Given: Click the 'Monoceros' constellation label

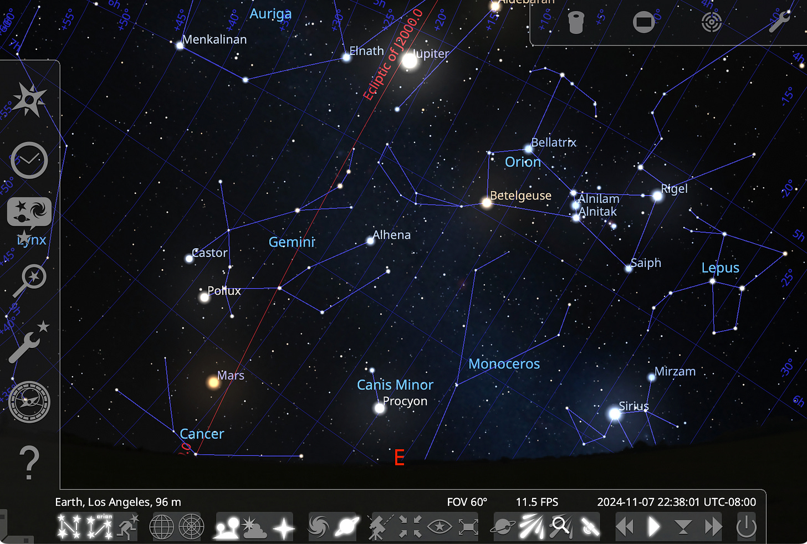Looking at the screenshot, I should 504,364.
